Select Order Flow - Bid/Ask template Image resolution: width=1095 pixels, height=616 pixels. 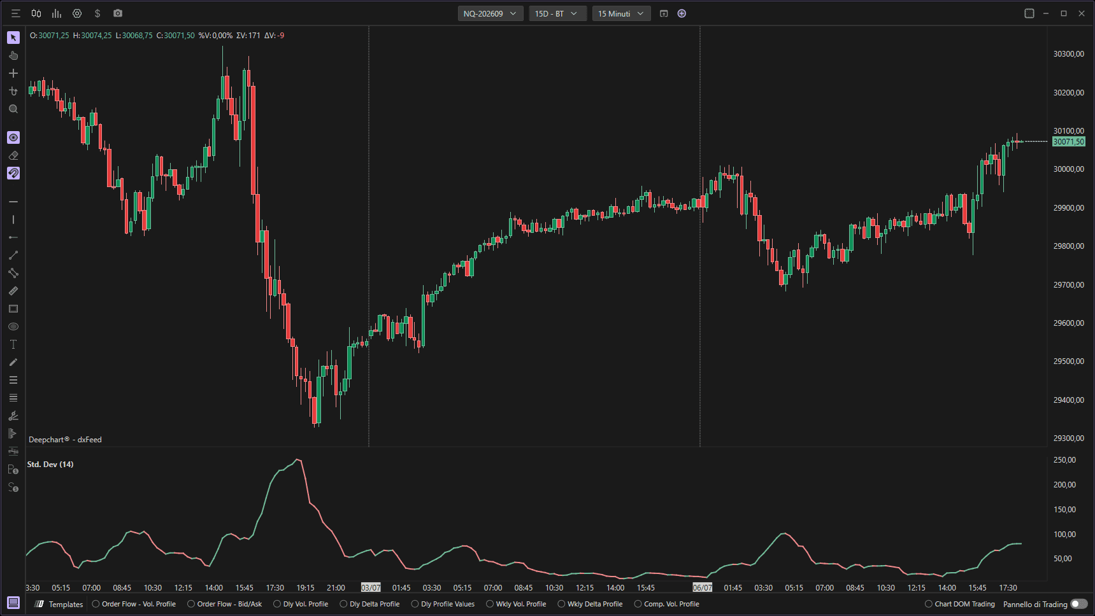coord(224,604)
